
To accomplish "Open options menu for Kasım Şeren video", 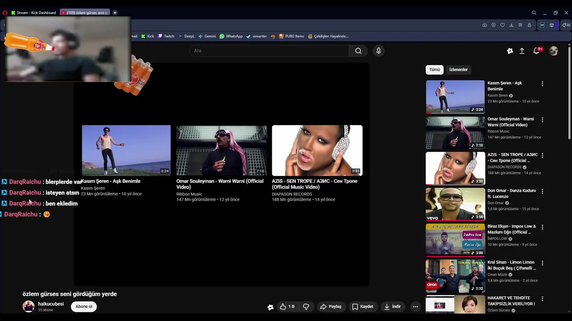I will (543, 84).
